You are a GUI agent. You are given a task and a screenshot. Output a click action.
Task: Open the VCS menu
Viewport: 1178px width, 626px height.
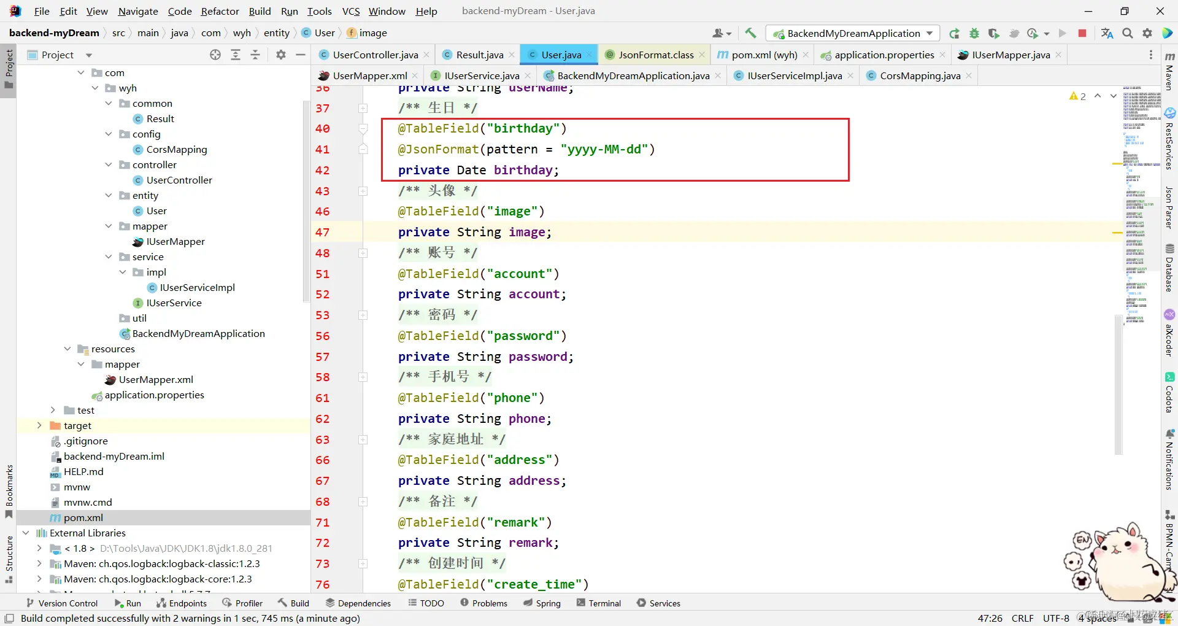(351, 11)
